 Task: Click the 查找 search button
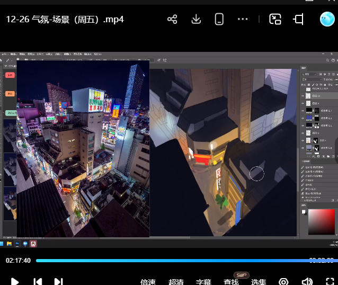(231, 282)
